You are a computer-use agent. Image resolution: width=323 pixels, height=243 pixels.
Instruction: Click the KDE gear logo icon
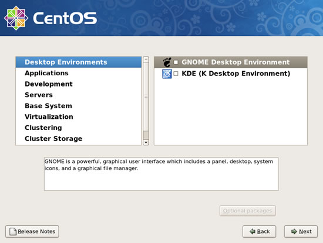point(167,74)
